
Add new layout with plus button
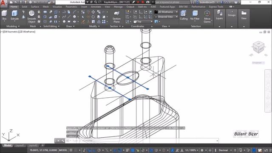(x=42, y=145)
